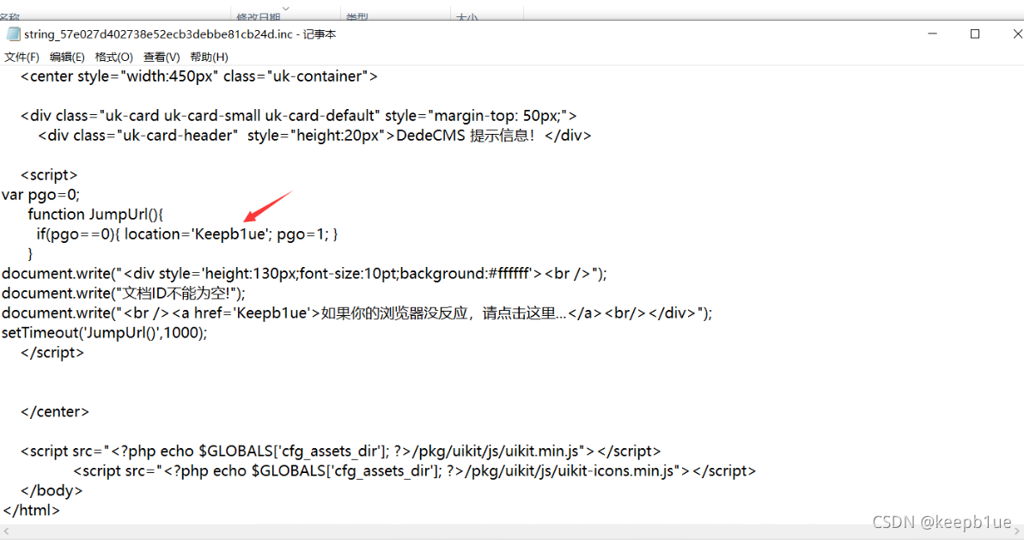The width and height of the screenshot is (1024, 540).
Task: Click the closing </body> tag line
Action: click(52, 490)
